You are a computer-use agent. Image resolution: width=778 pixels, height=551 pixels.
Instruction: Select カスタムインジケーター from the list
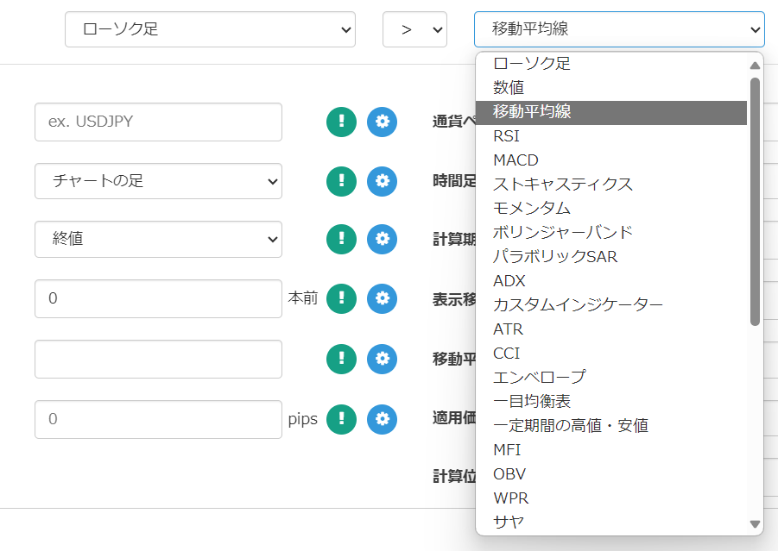578,305
